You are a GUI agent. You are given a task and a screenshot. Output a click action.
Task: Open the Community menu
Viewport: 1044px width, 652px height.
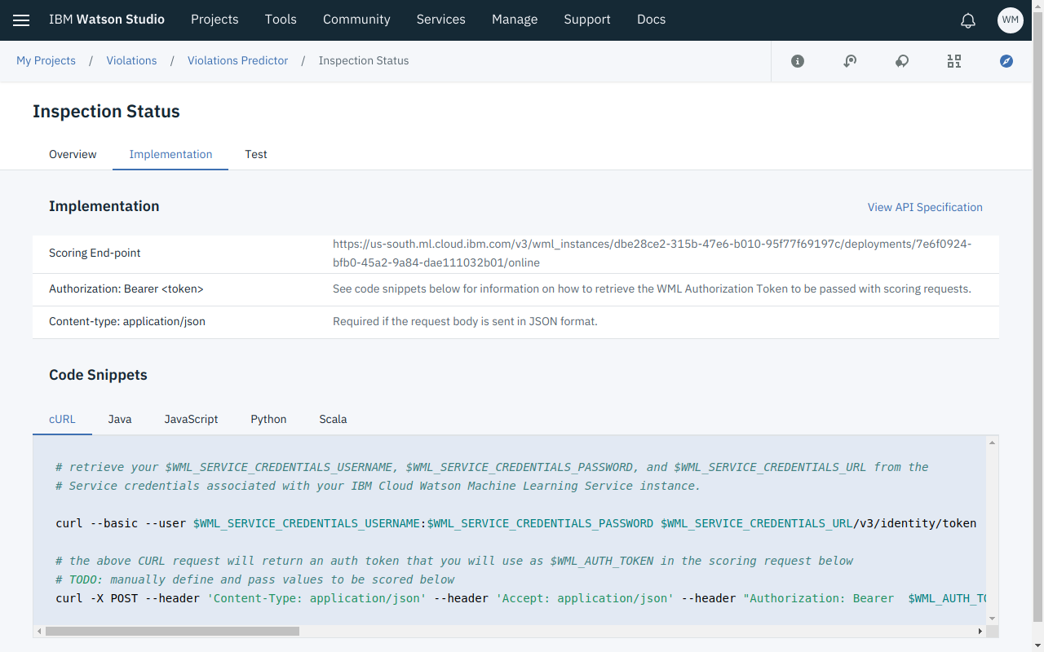(x=356, y=20)
